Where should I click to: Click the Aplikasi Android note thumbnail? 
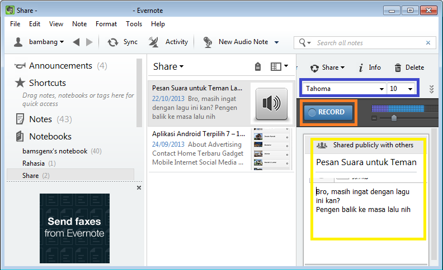(271, 149)
